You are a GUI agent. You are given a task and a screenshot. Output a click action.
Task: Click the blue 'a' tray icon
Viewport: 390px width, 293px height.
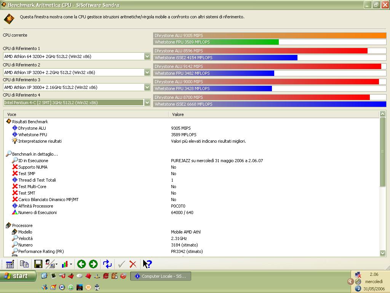(358, 289)
